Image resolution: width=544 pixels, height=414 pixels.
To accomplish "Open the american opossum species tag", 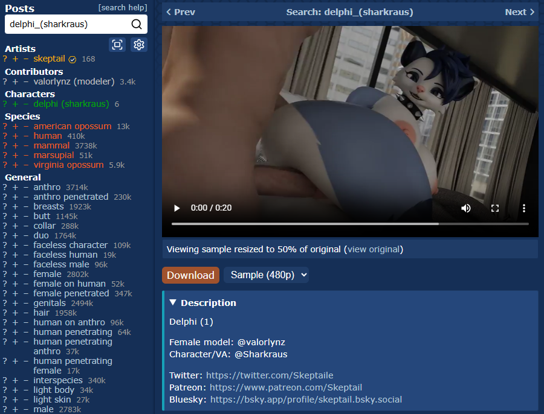I will point(73,126).
